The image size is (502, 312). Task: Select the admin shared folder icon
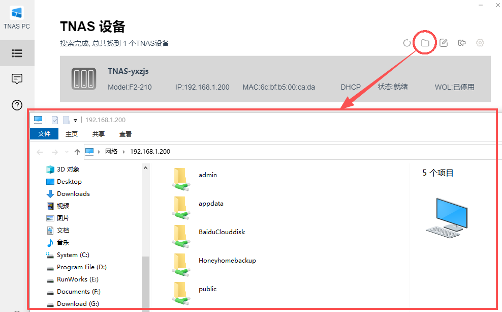point(181,179)
